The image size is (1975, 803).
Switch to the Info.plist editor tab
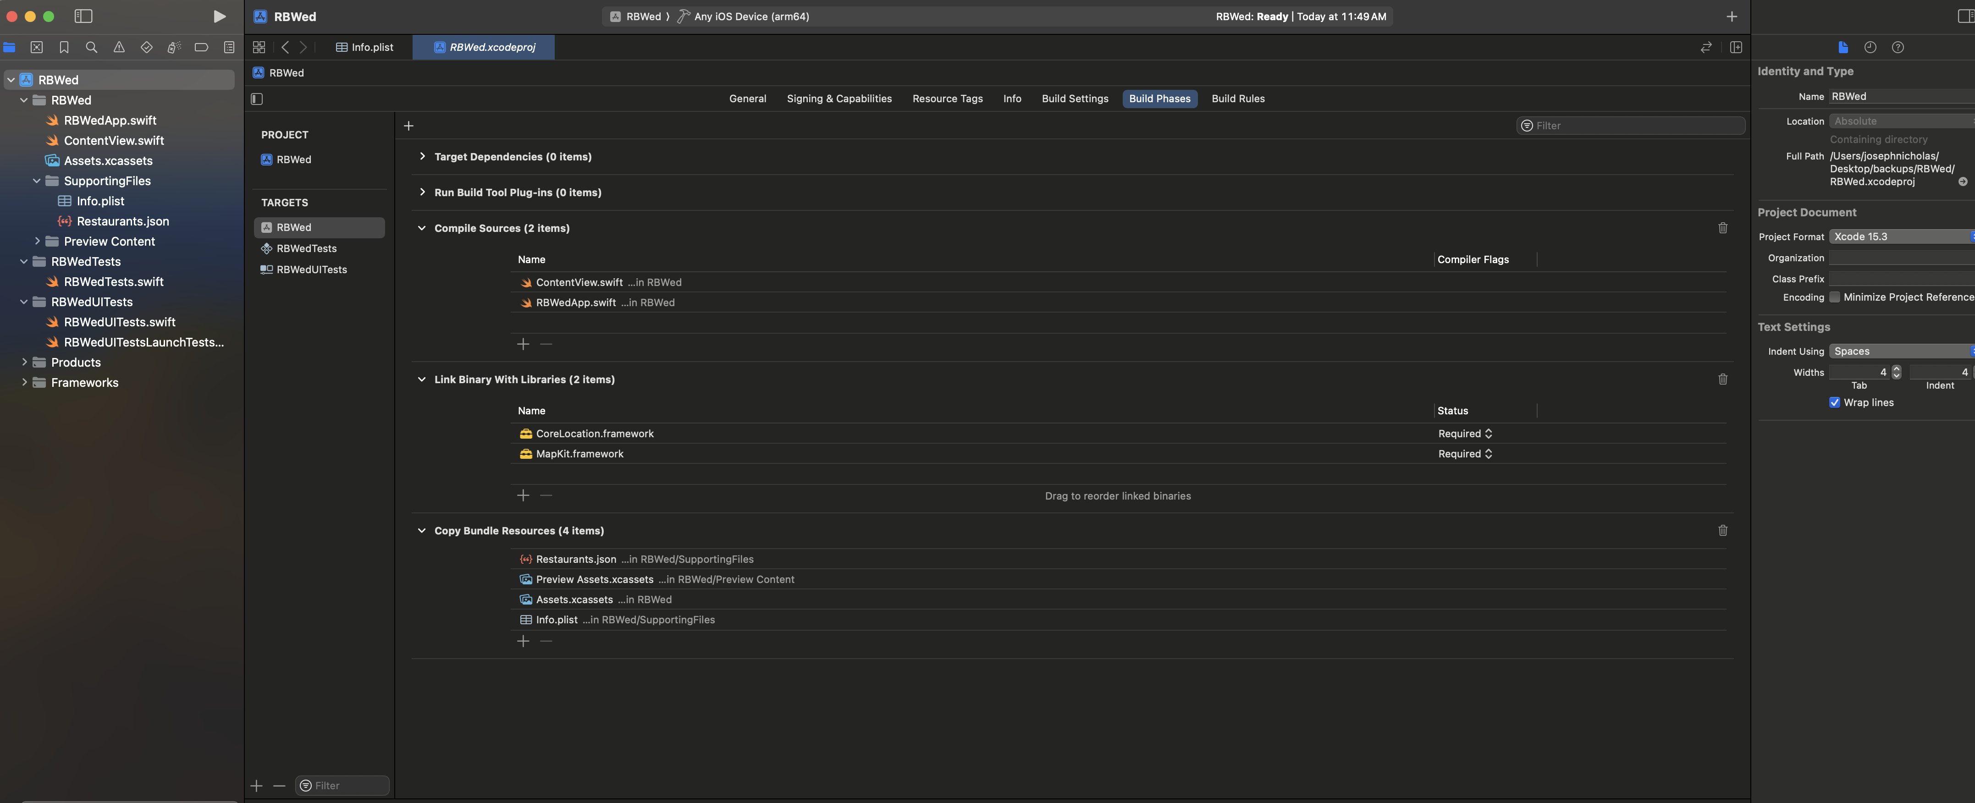coord(365,48)
